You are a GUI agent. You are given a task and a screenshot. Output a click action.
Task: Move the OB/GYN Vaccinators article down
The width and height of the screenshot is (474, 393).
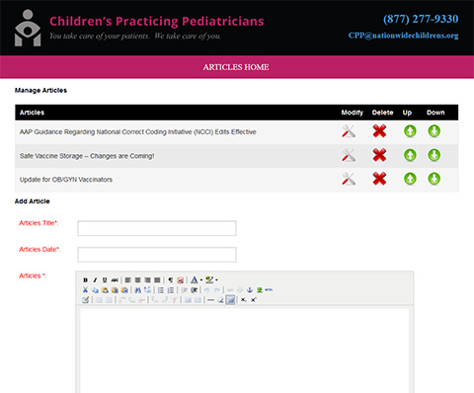[434, 179]
